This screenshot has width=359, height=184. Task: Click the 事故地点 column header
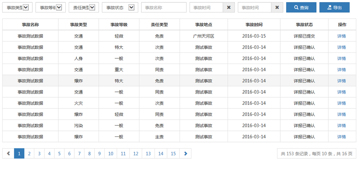pyautogui.click(x=203, y=25)
